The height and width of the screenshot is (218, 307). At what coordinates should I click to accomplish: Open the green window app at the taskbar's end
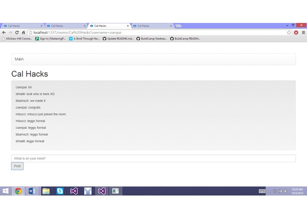click(x=116, y=191)
